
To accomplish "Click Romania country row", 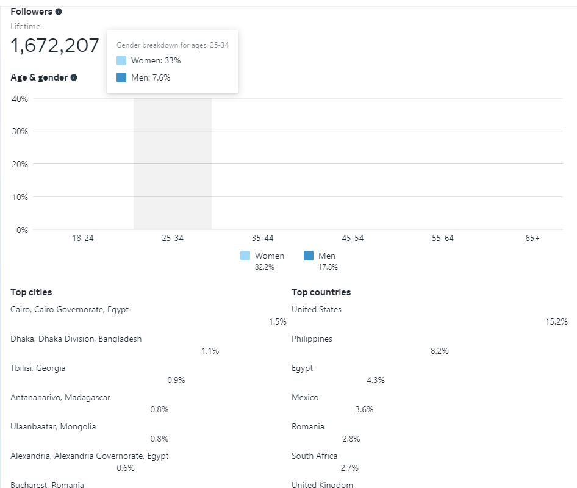I will click(430, 432).
